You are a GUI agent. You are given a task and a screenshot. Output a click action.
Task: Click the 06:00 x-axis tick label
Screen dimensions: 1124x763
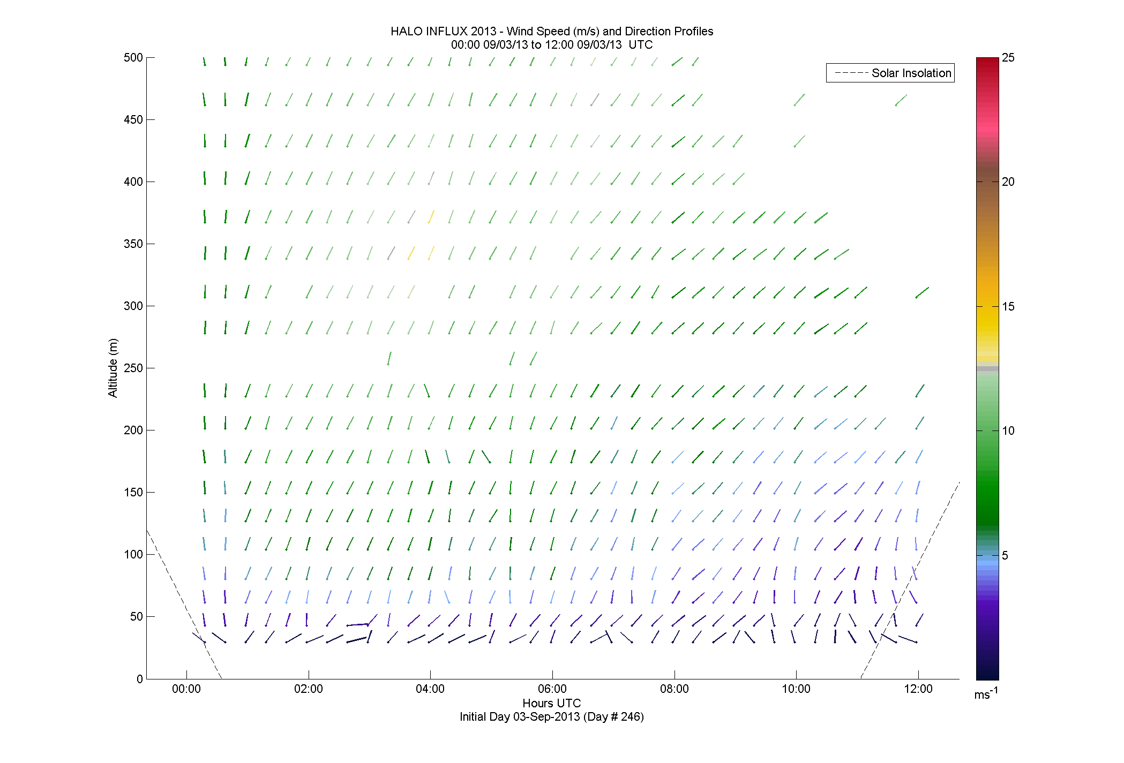tap(552, 689)
